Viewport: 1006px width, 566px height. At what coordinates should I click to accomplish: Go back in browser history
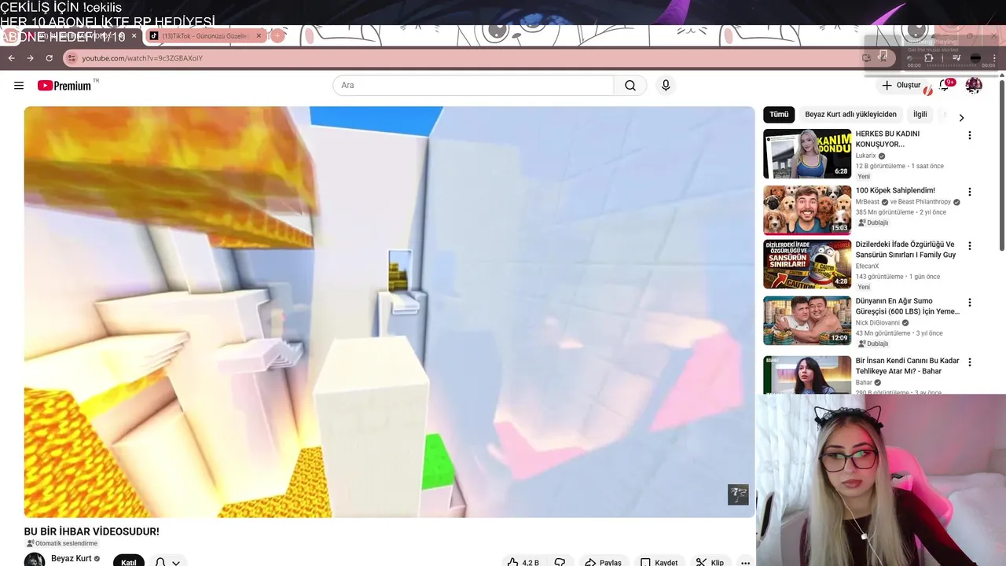point(11,58)
